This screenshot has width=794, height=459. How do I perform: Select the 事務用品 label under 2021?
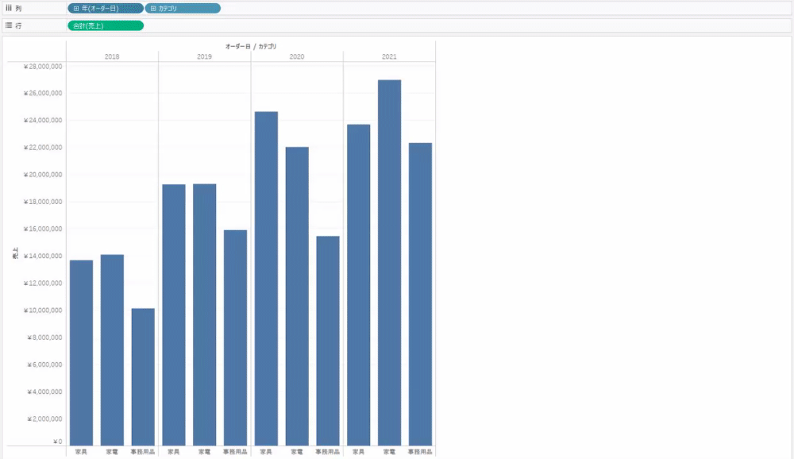(x=420, y=452)
